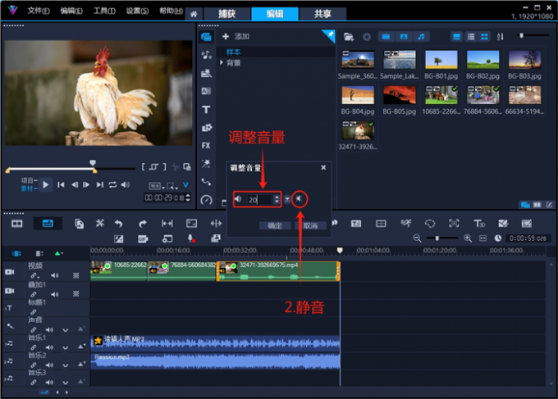This screenshot has height=399, width=558.
Task: Switch library to thumbnail grid view
Action: 484,37
